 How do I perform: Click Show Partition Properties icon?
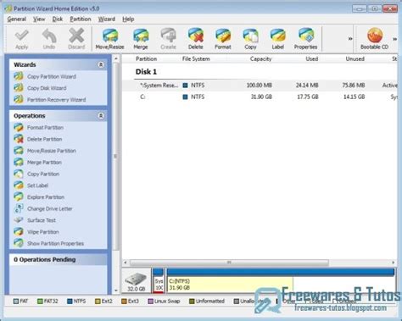click(19, 243)
